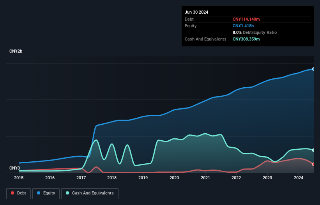Click the 2020 x-axis label
The image size is (320, 205).
174,178
